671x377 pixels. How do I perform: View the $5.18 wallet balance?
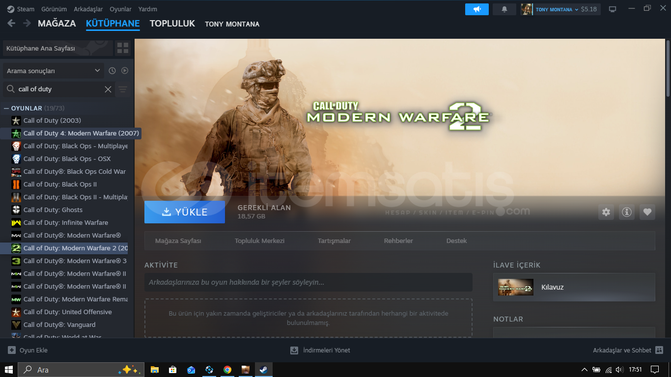(x=589, y=9)
